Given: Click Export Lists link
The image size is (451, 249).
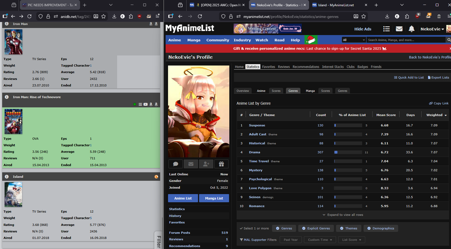Looking at the screenshot, I should [438, 77].
